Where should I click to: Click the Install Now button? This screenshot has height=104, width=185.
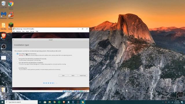coord(83,75)
